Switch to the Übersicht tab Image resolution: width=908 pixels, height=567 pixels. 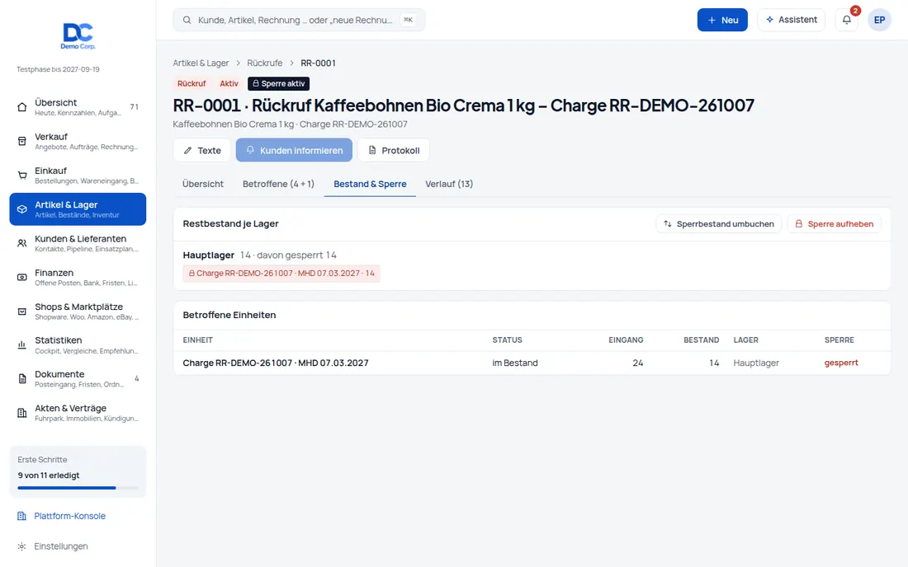pos(203,184)
